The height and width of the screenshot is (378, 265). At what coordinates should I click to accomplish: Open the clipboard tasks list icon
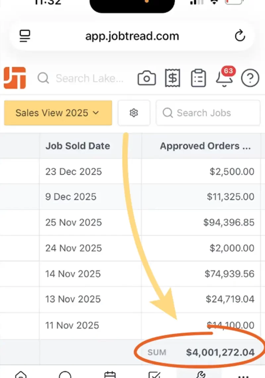point(198,78)
